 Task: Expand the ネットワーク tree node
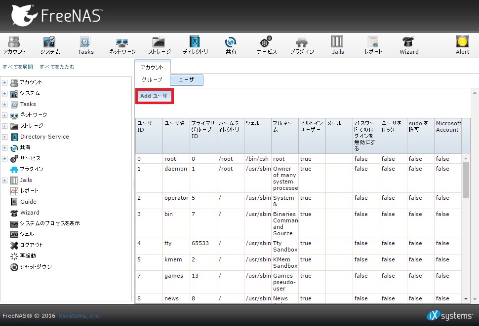[x=4, y=115]
